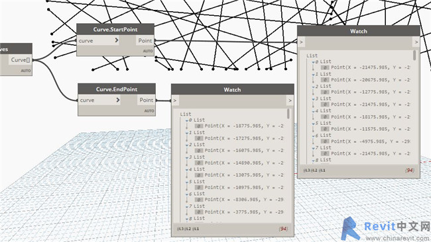Collapse the 4 List in the upper-right Watch node

pos(313,111)
